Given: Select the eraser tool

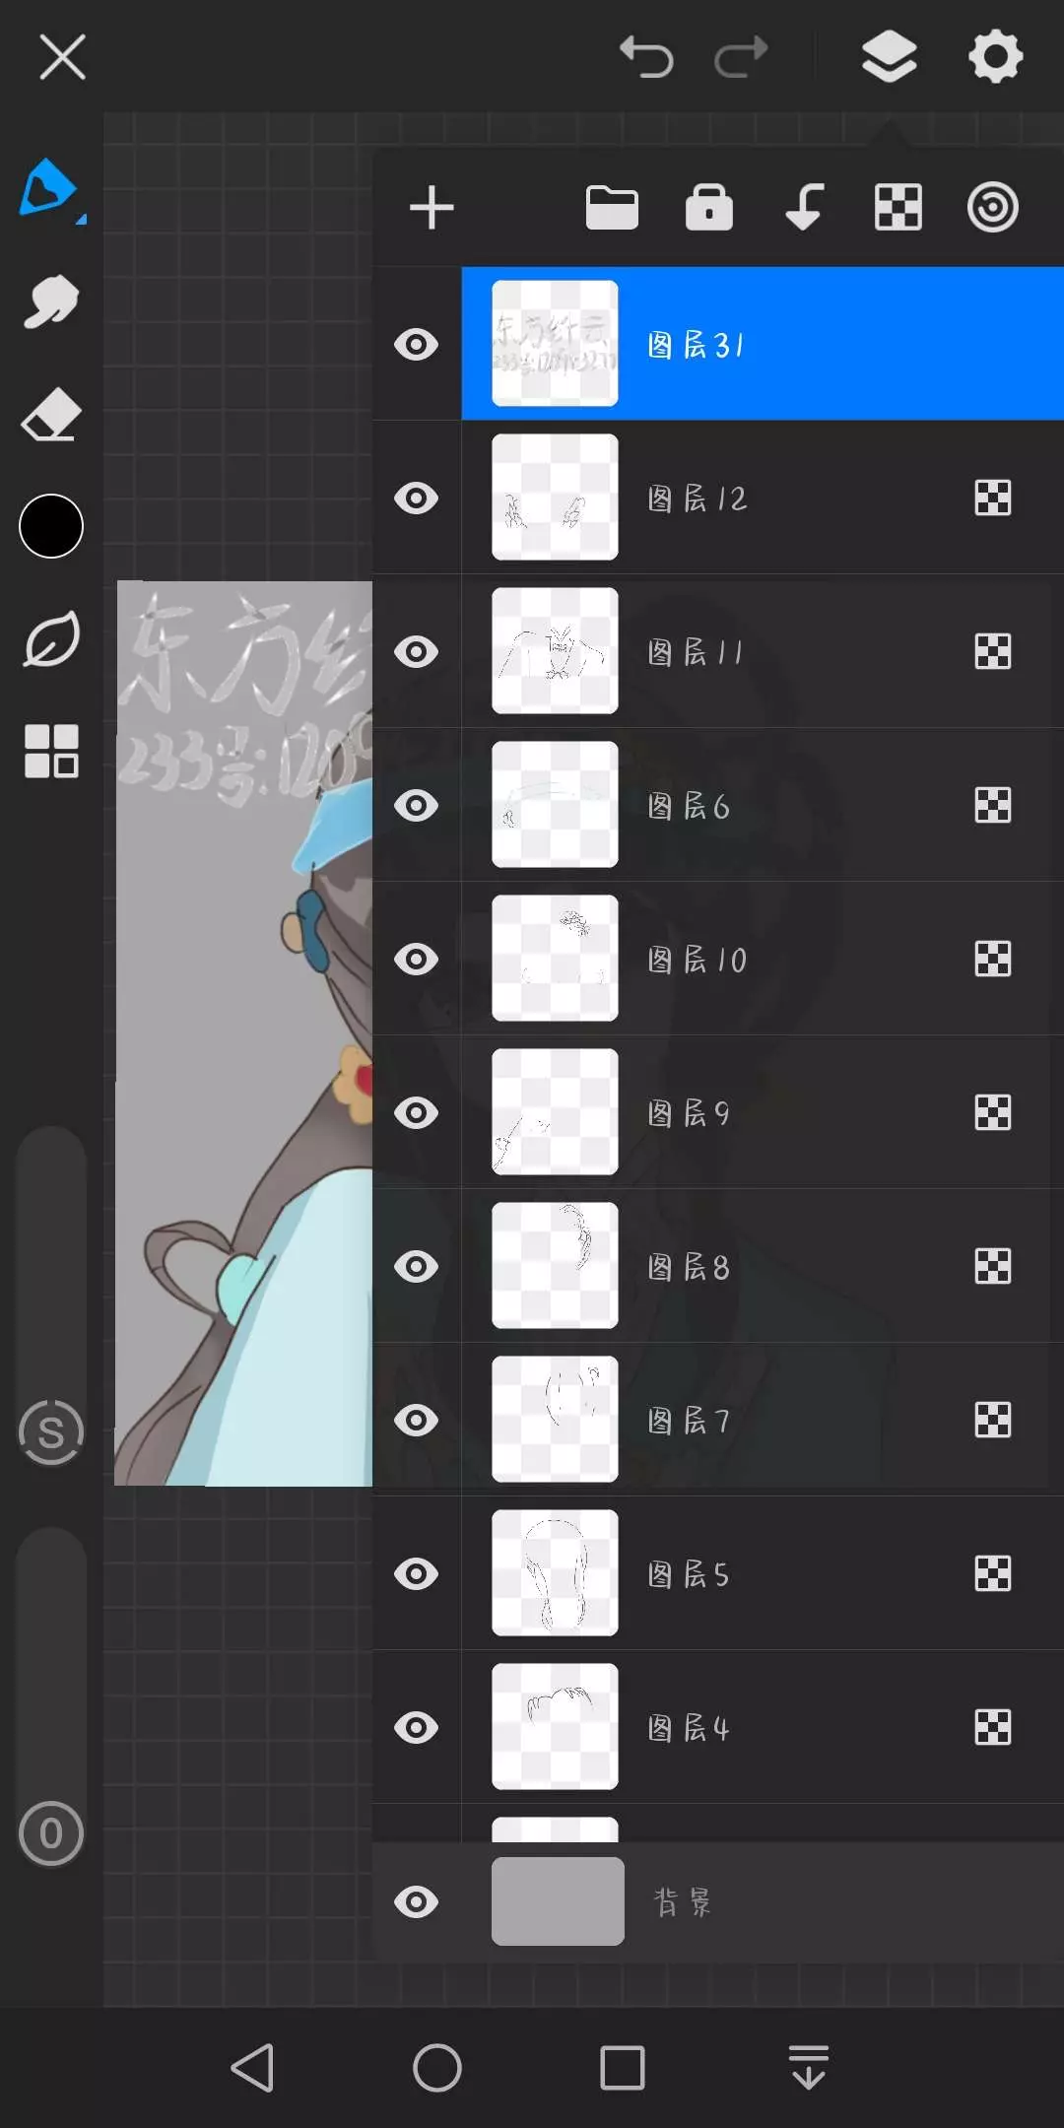Looking at the screenshot, I should coord(51,414).
